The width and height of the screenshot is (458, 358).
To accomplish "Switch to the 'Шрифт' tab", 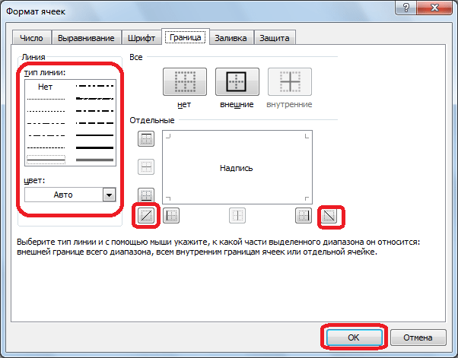I will tap(142, 38).
